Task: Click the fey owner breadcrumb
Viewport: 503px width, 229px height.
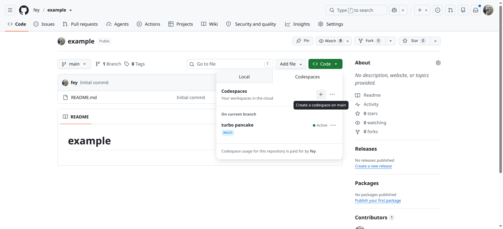Action: 36,10
